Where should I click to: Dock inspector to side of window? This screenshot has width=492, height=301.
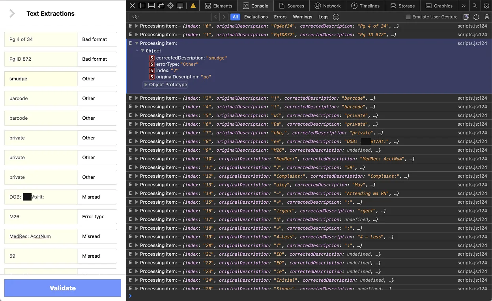pos(142,6)
